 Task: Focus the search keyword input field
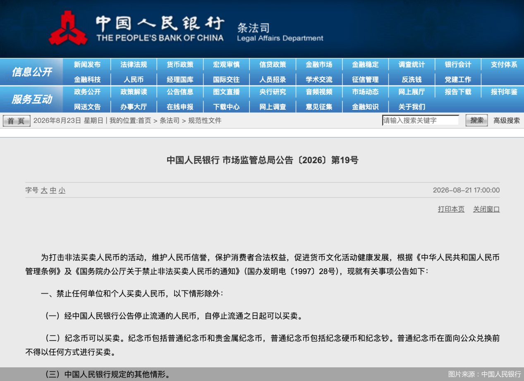(x=421, y=121)
